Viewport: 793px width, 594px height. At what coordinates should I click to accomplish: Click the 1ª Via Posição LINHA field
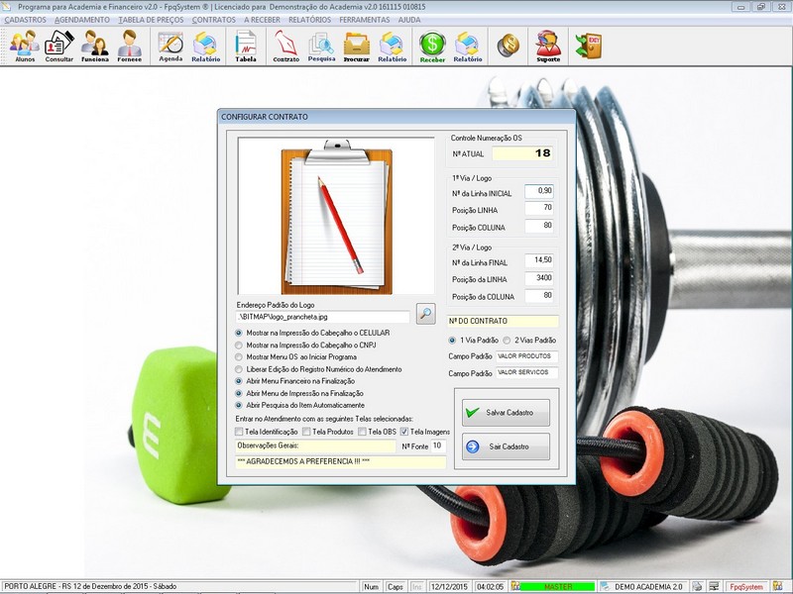(539, 208)
